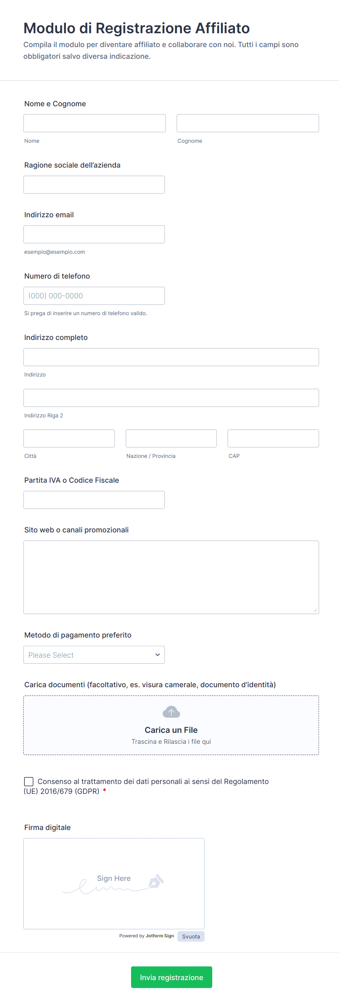
Task: Open the Jotform Sign link
Action: pos(160,936)
